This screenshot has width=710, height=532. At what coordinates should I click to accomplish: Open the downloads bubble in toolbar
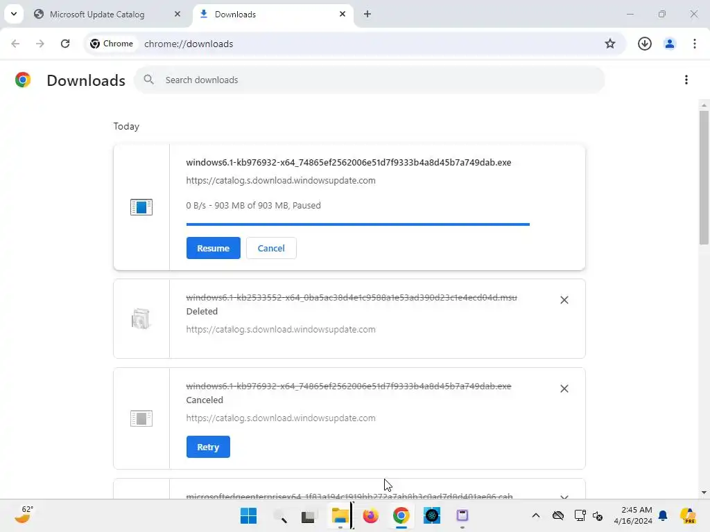click(x=644, y=44)
